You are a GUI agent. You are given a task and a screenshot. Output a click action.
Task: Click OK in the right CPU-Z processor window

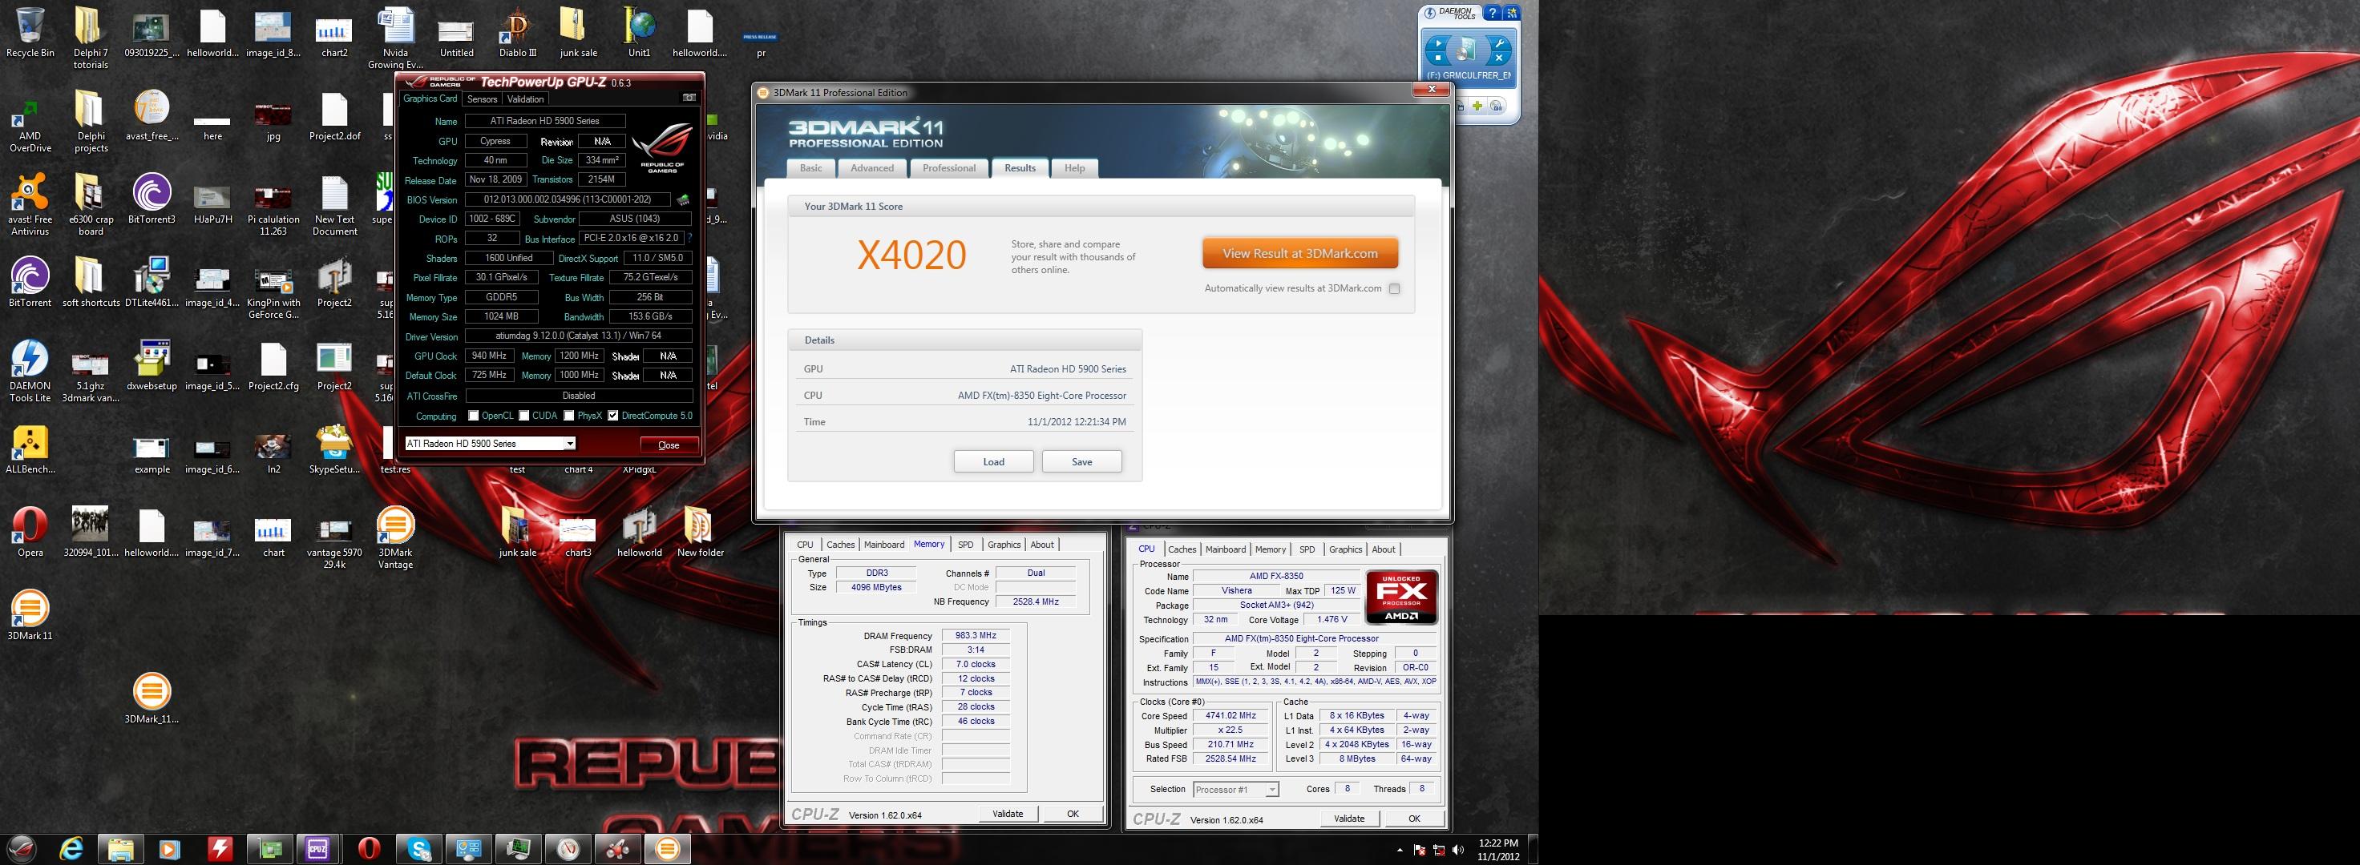coord(1413,819)
